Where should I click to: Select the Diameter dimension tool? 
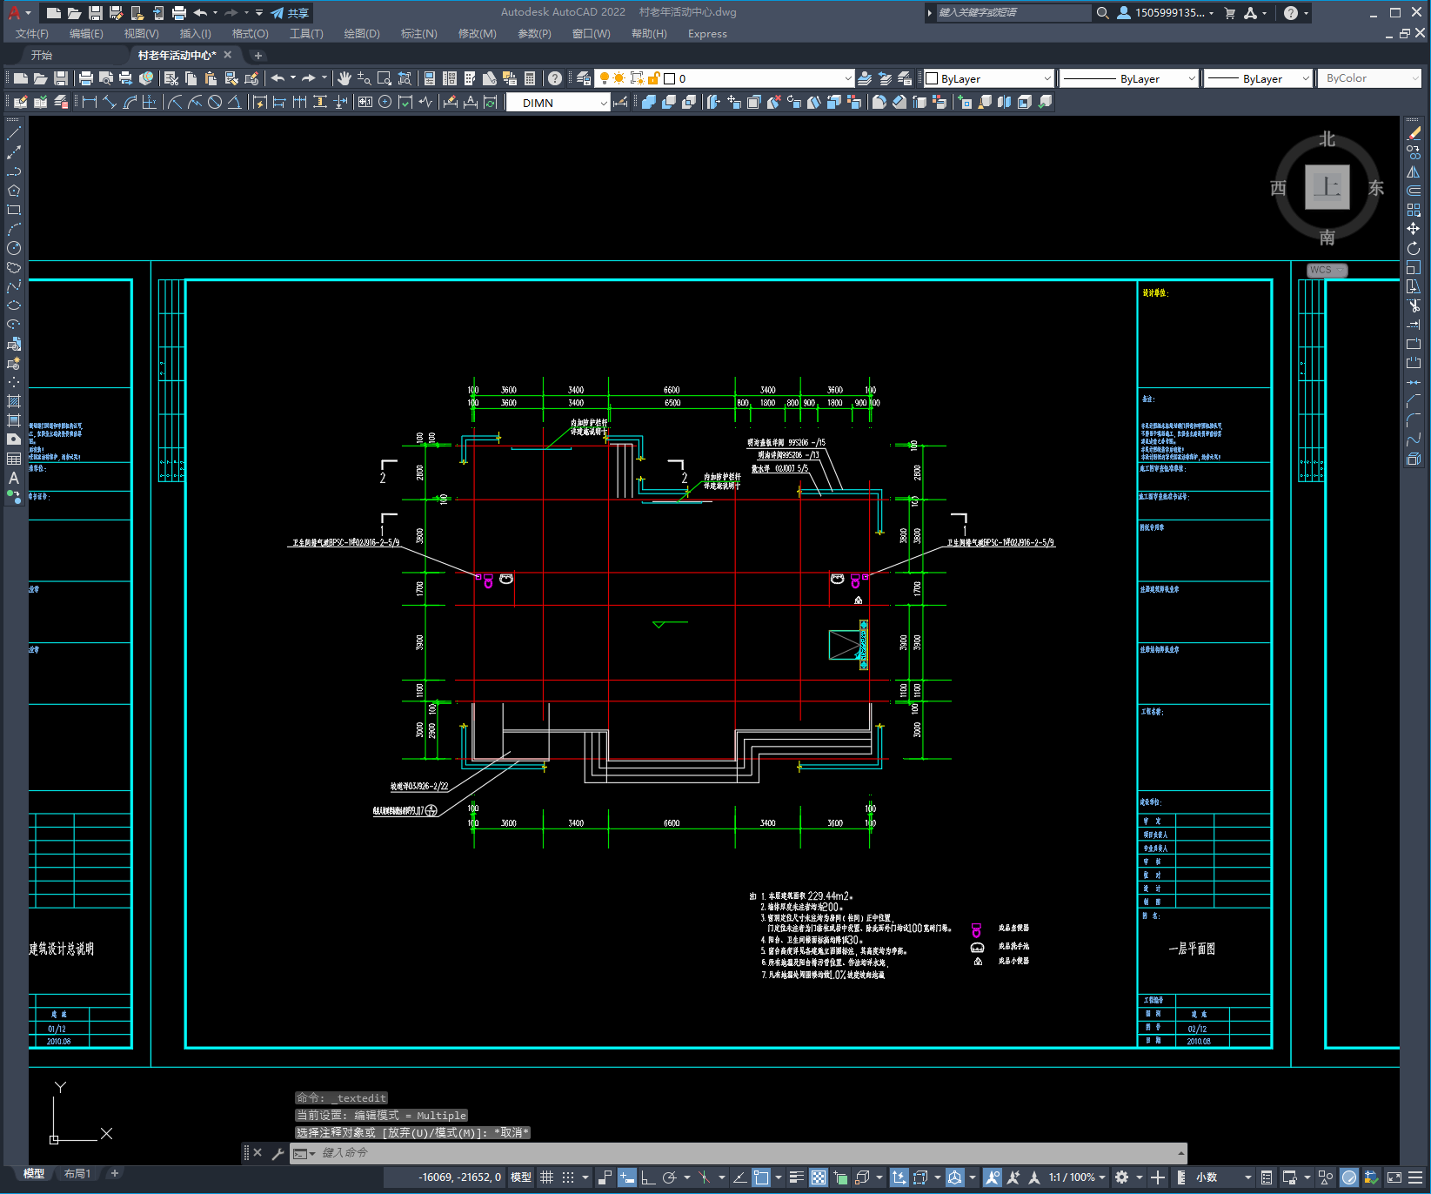[x=215, y=102]
